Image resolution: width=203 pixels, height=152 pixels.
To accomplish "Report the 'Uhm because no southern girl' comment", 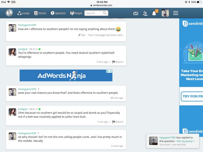I will pyautogui.click(x=117, y=122).
